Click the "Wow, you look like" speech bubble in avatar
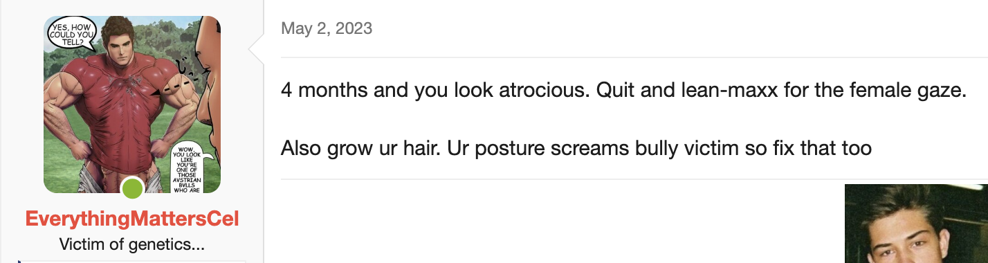 (189, 168)
